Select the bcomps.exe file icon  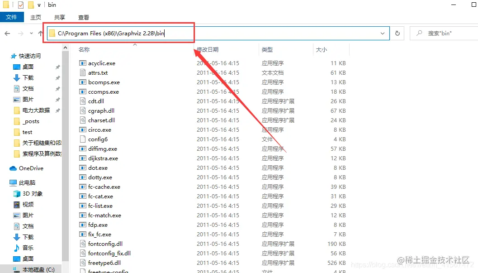82,82
